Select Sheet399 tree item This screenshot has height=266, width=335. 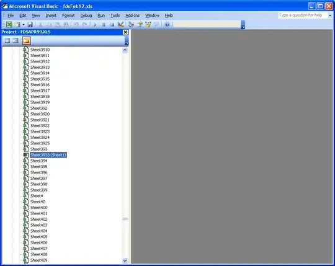tap(38, 190)
